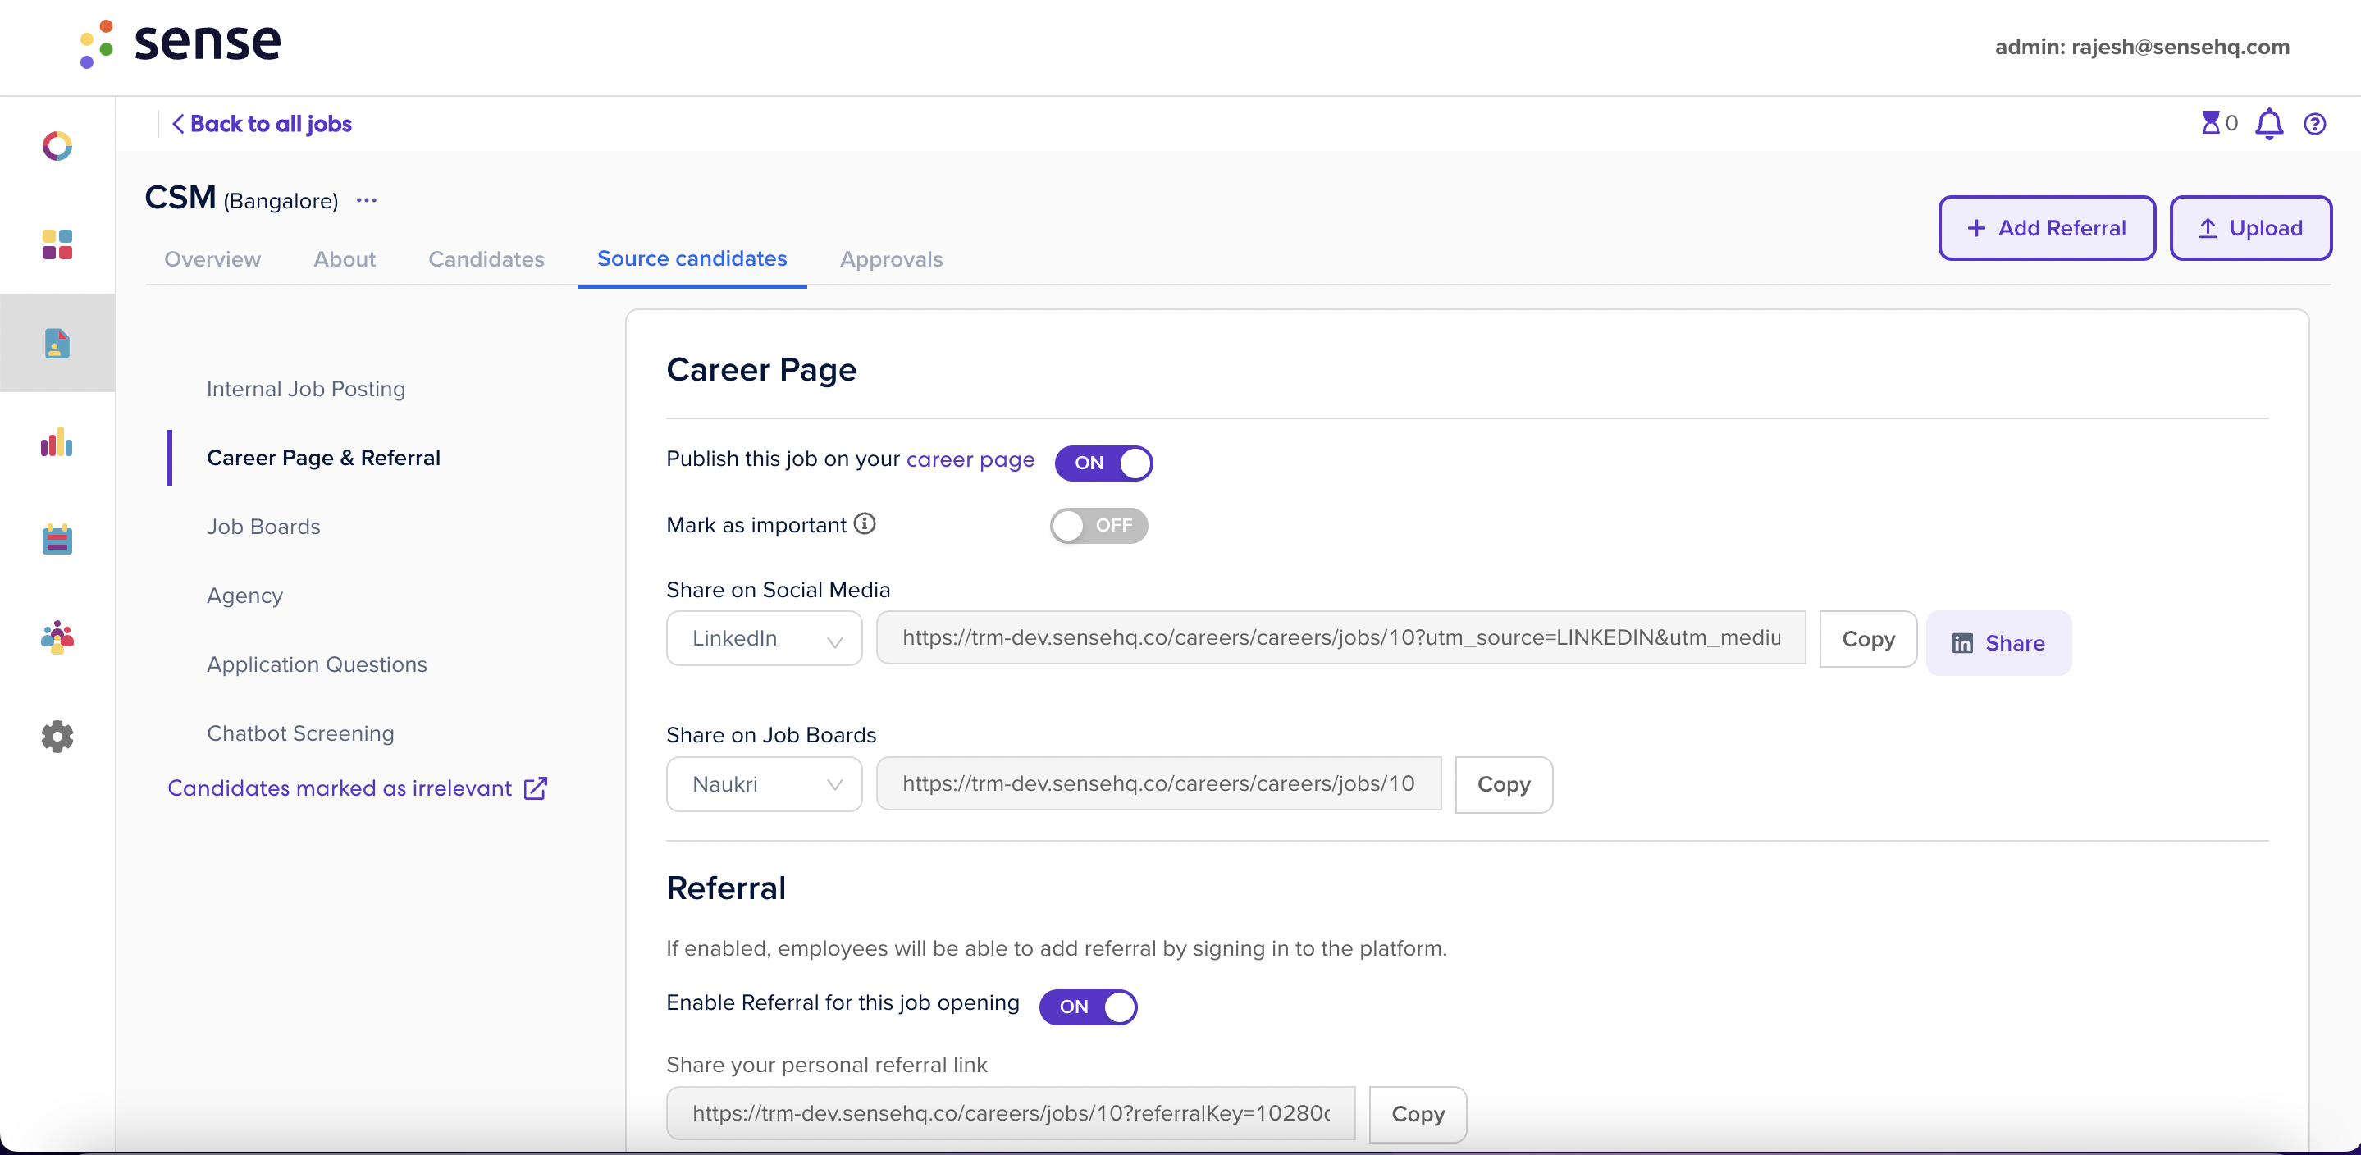Open the help question mark icon
Viewport: 2361px width, 1155px height.
2314,124
